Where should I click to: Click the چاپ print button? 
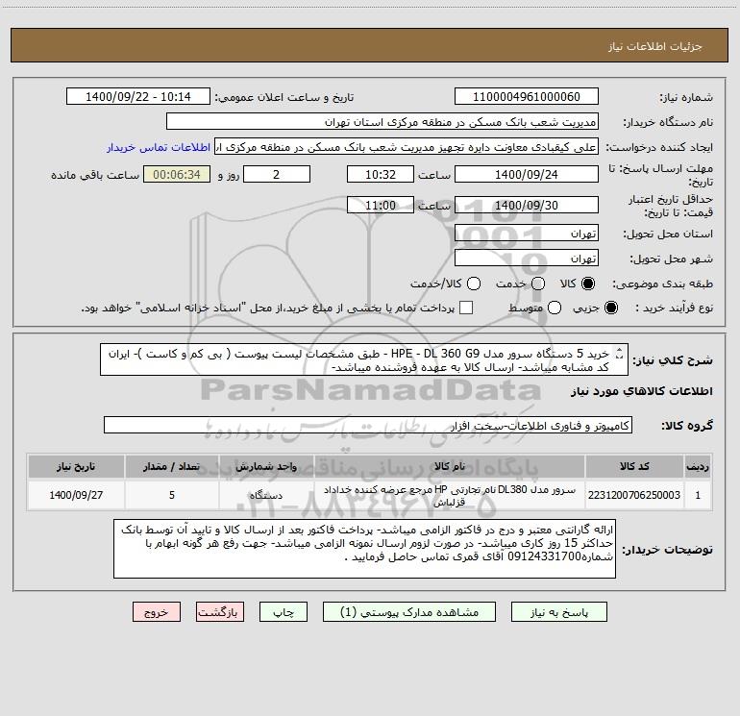284,612
